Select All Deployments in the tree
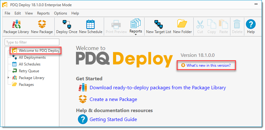This screenshot has height=130, width=265. [32, 57]
